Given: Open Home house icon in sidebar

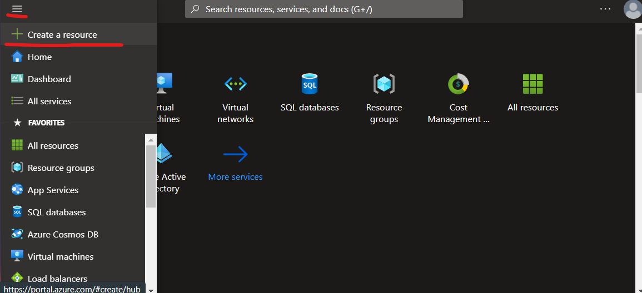Looking at the screenshot, I should 17,57.
